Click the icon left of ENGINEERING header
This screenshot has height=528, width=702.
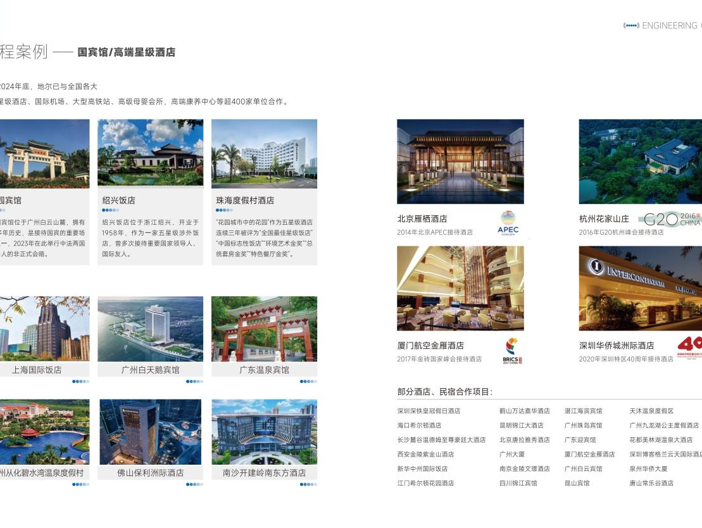click(x=630, y=26)
